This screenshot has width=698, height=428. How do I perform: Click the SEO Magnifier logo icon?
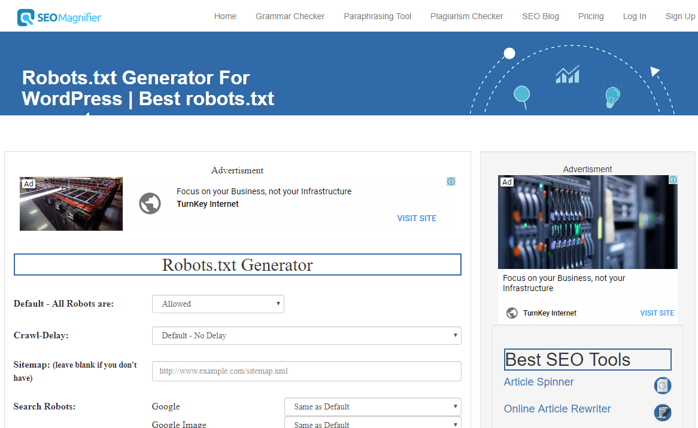point(25,16)
